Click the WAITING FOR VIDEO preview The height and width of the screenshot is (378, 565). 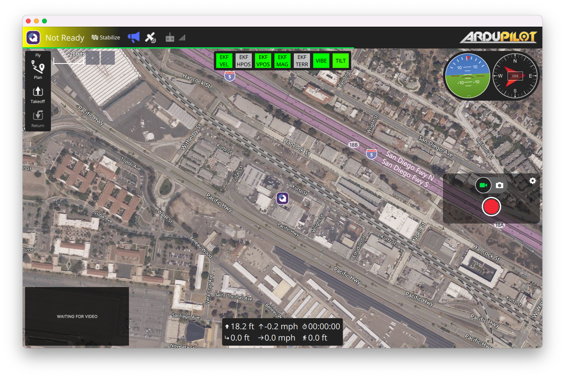[x=76, y=317]
